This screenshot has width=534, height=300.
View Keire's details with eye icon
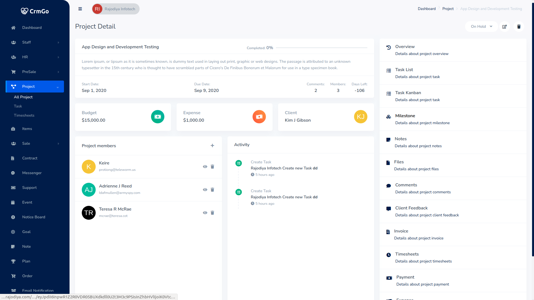tap(205, 167)
